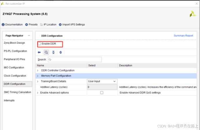Open IP Location folder option
The height and width of the screenshot is (130, 200).
41,25
